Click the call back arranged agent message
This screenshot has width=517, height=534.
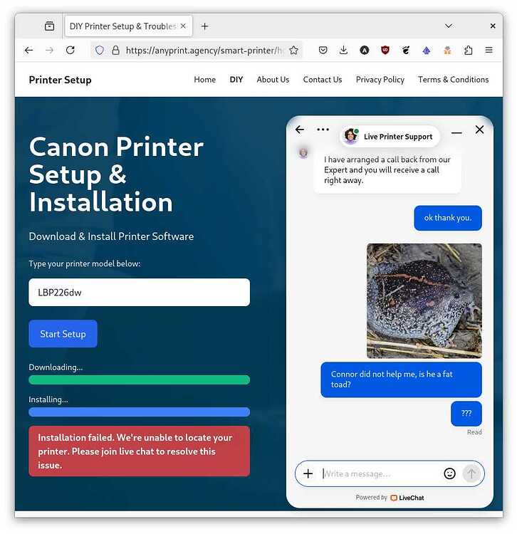[x=387, y=170]
